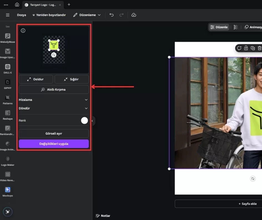Open the Renklendir app
The height and width of the screenshot is (220, 262).
pos(7,130)
